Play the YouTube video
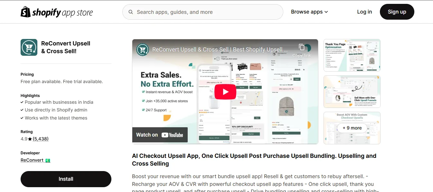The width and height of the screenshot is (433, 192). [x=225, y=92]
